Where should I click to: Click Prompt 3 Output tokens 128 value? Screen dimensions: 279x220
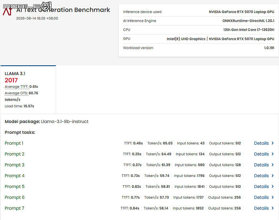pos(238,165)
